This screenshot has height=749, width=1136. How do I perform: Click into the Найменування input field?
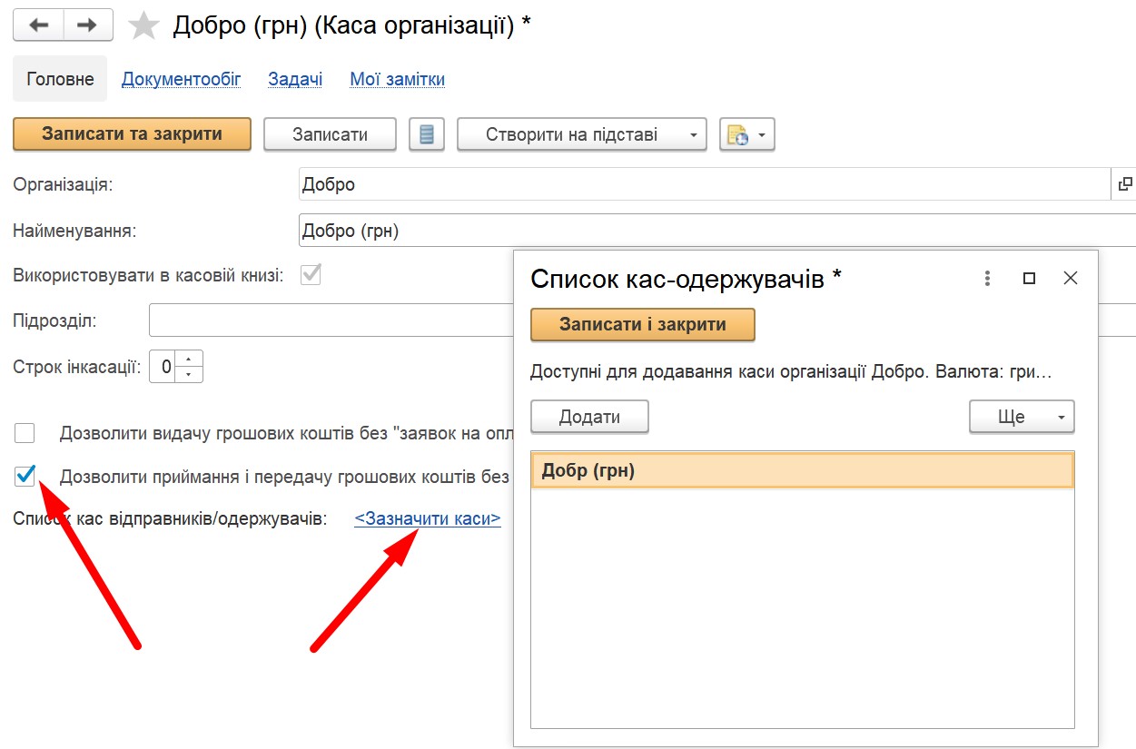[x=717, y=231]
